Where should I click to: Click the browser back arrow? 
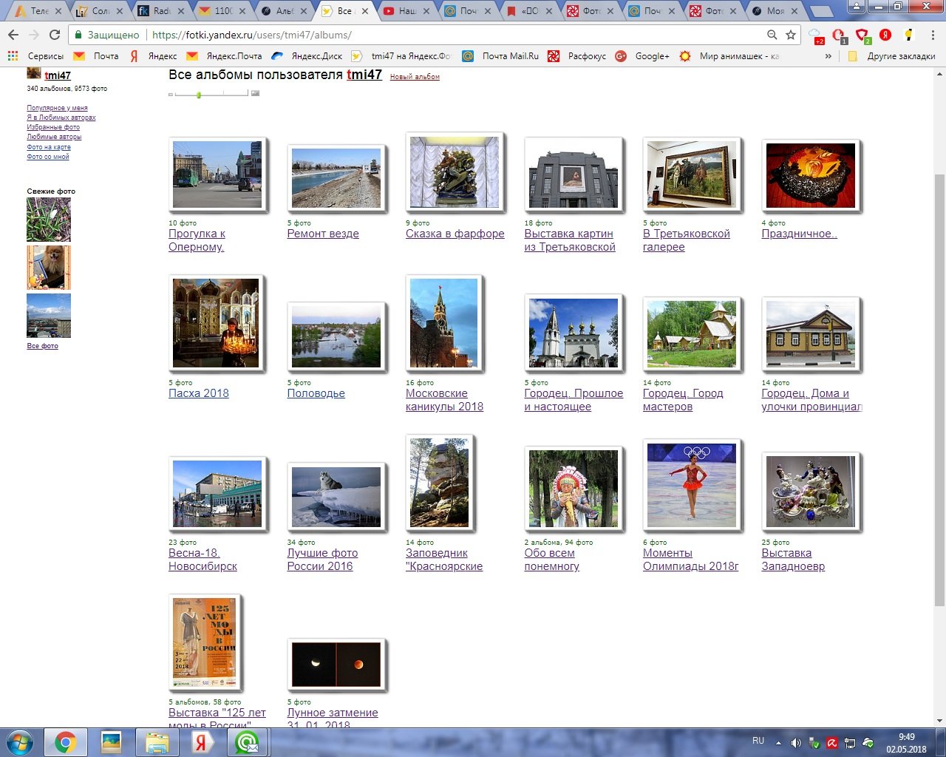13,35
